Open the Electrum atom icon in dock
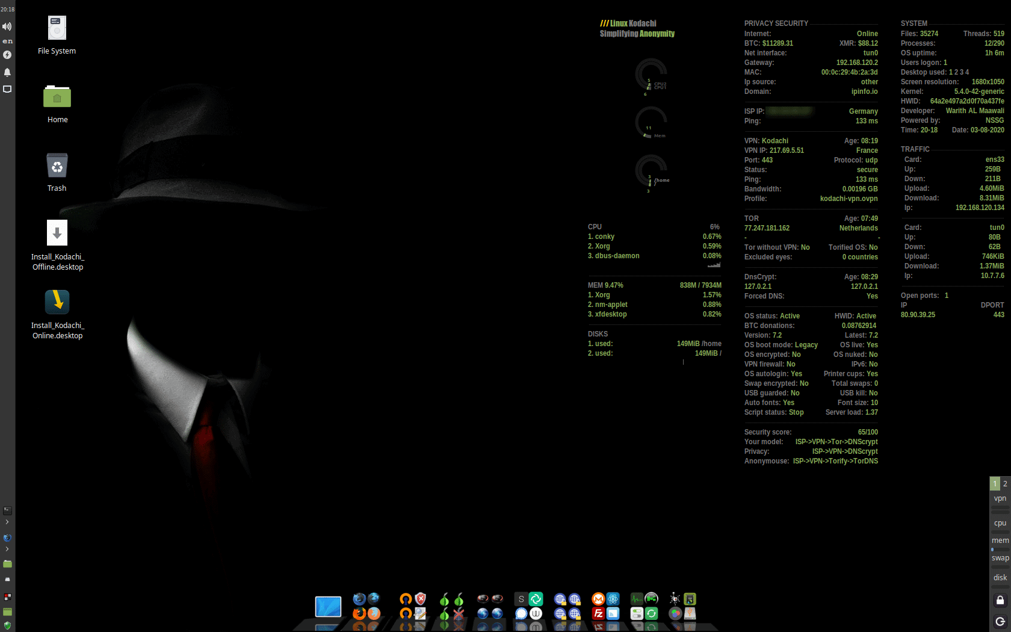The height and width of the screenshot is (632, 1011). [x=613, y=599]
